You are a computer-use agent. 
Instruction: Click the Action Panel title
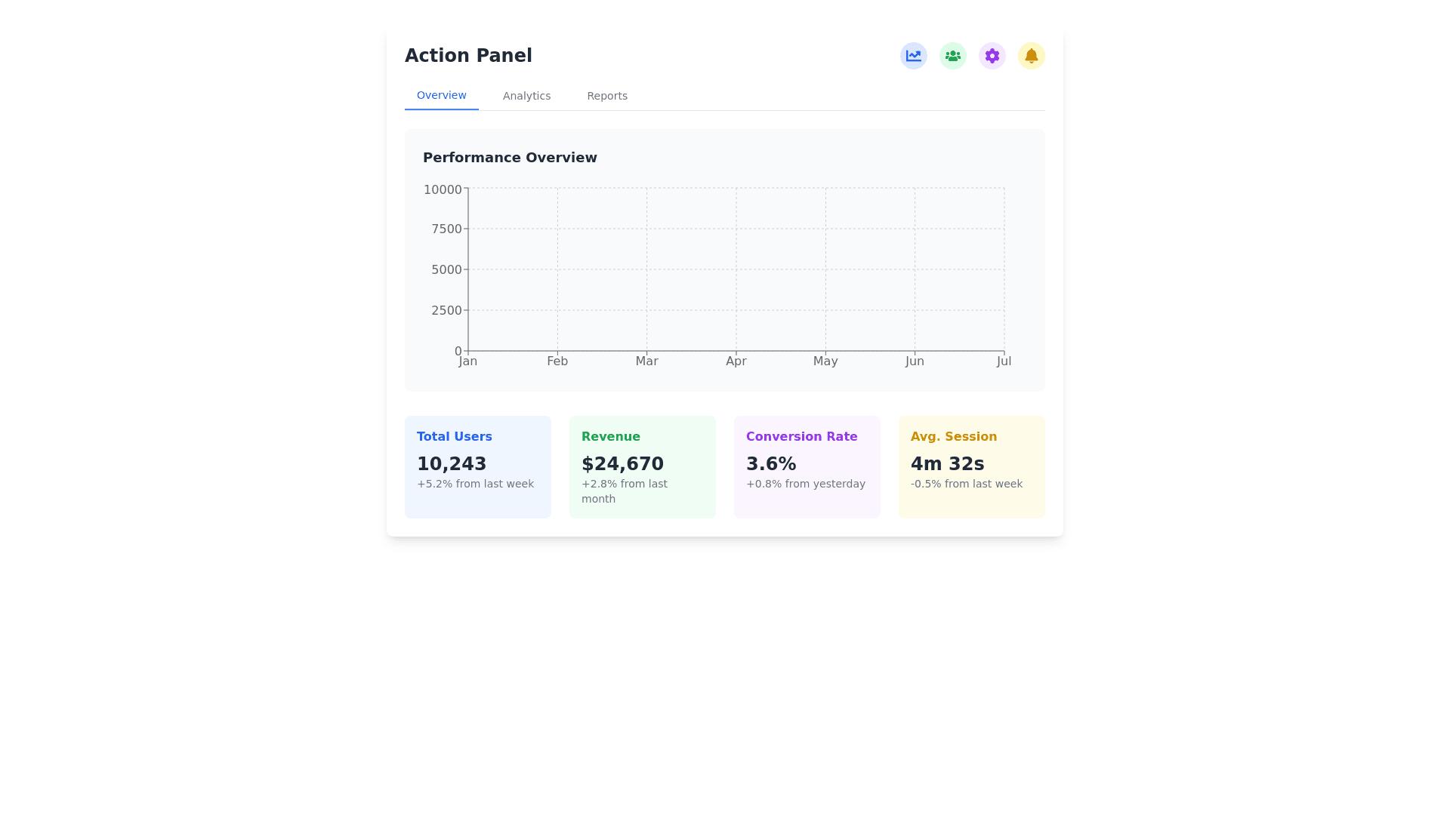coord(468,56)
